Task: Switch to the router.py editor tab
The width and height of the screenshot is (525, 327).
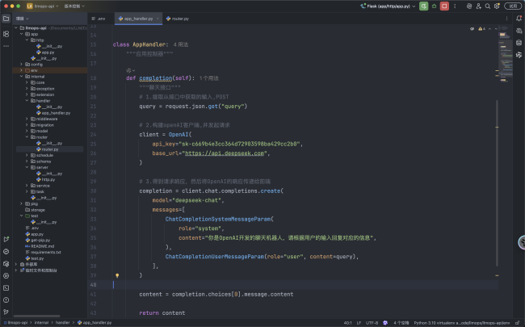Action: click(178, 17)
